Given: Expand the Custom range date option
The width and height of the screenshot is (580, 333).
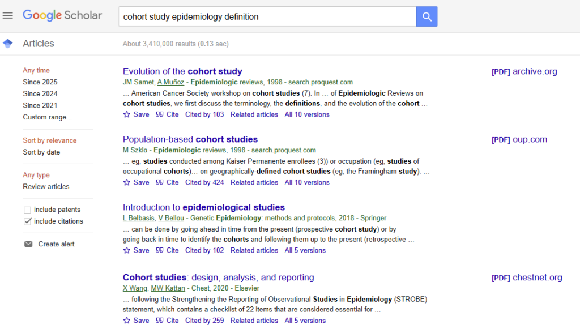Looking at the screenshot, I should 47,117.
